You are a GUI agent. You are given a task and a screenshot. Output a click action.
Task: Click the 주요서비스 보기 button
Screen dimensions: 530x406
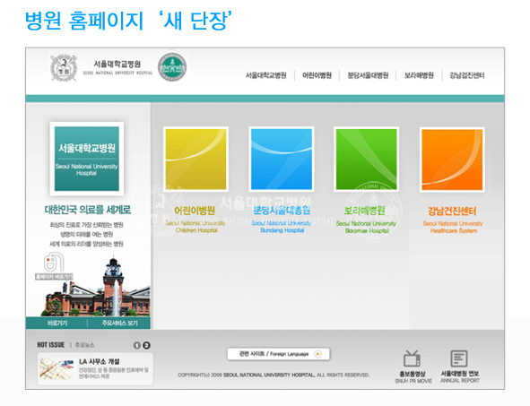[x=119, y=324]
